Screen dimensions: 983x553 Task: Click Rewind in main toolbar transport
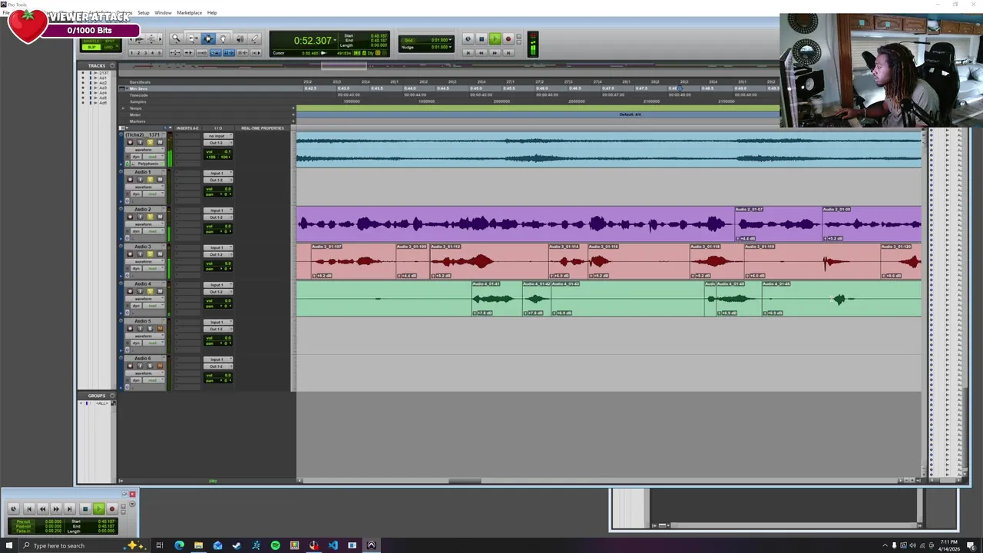pyautogui.click(x=482, y=53)
